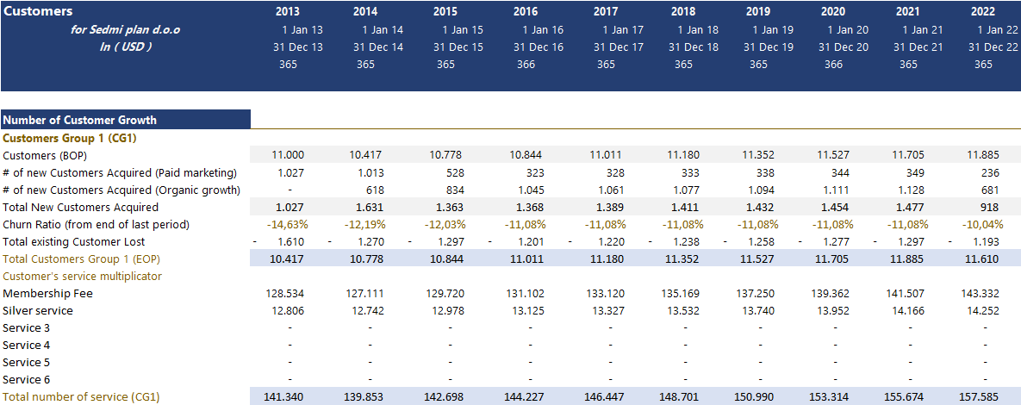The height and width of the screenshot is (405, 1021).
Task: Click the Service 6 row label
Action: (27, 379)
